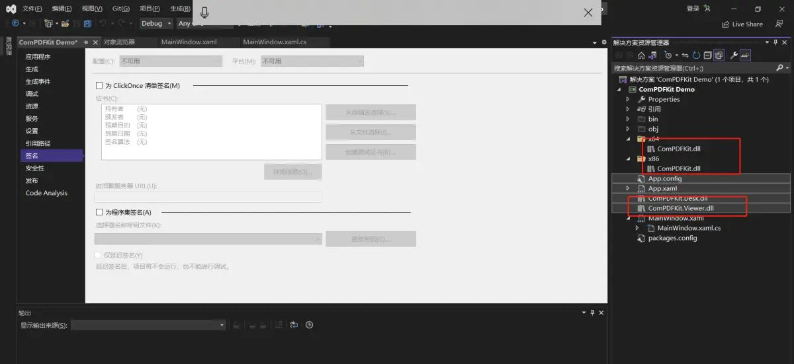Open the 平台 dropdown showing 不可用
Screen dimensions: 794x364
coord(312,61)
